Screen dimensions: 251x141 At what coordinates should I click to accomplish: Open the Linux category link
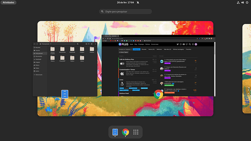(x=121, y=80)
